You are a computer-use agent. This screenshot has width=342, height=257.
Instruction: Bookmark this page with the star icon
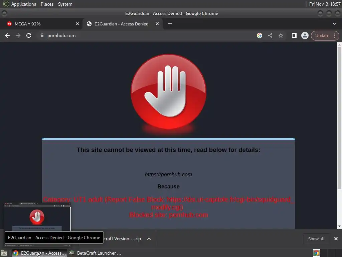(x=281, y=35)
